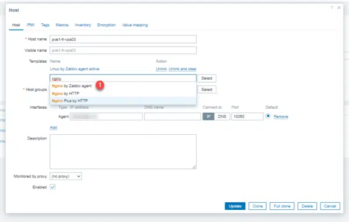The height and width of the screenshot is (222, 349).
Task: Cancel the Host dialog
Action: [330, 206]
